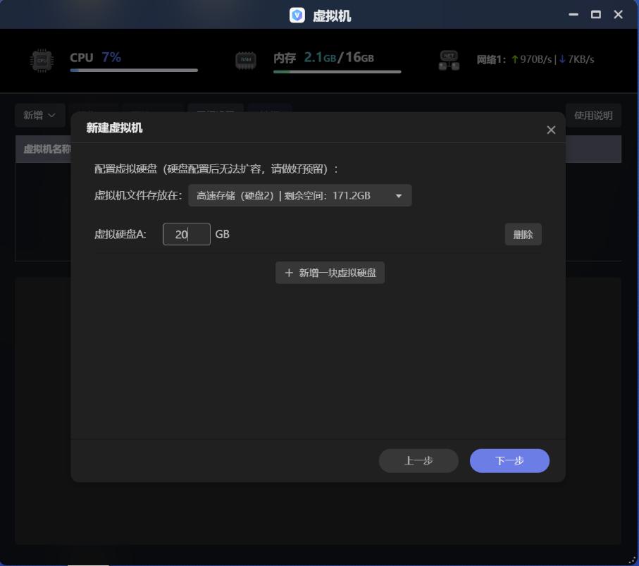639x566 pixels.
Task: Click the 上一步 button
Action: point(418,460)
